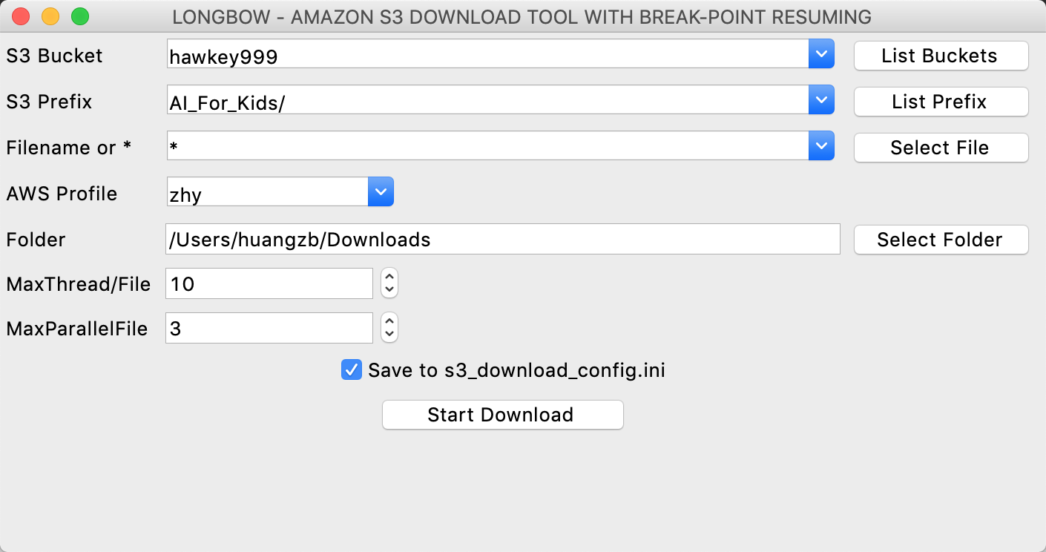Uncheck Save to s3_download_config.ini checkbox

[351, 369]
